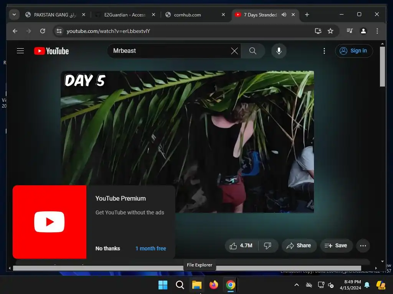
Task: Install the YouTube app from address bar
Action: point(318,31)
